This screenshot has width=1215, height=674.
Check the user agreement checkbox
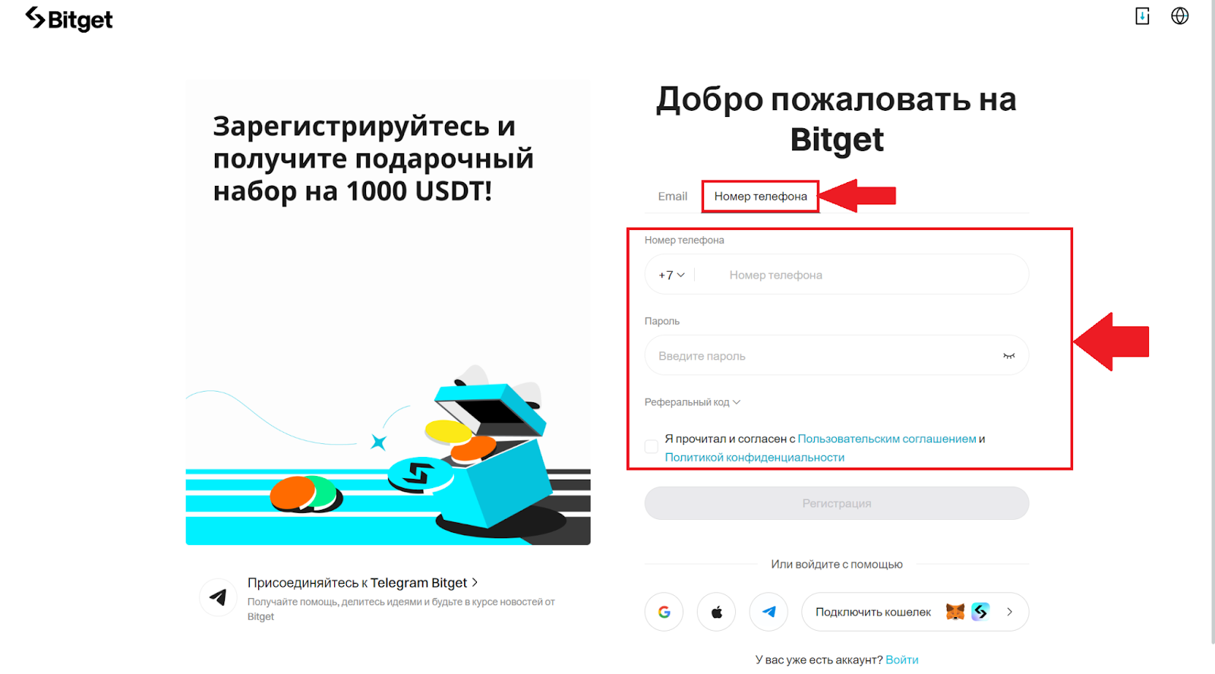(652, 447)
